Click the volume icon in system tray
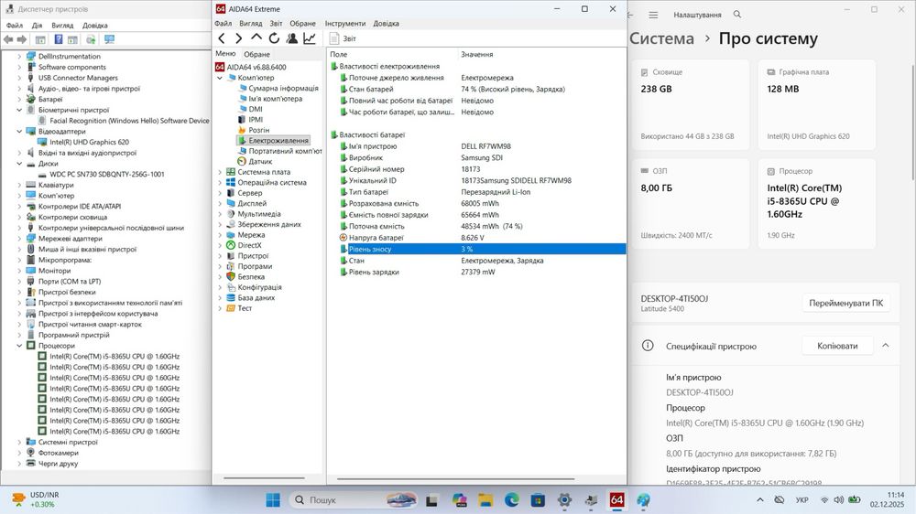 tap(839, 500)
